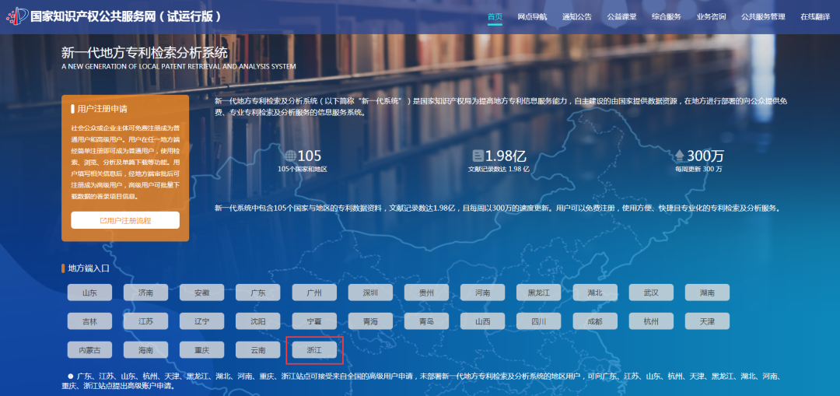The width and height of the screenshot is (840, 396).
Task: Open the 重庆 local portal
Action: [202, 350]
